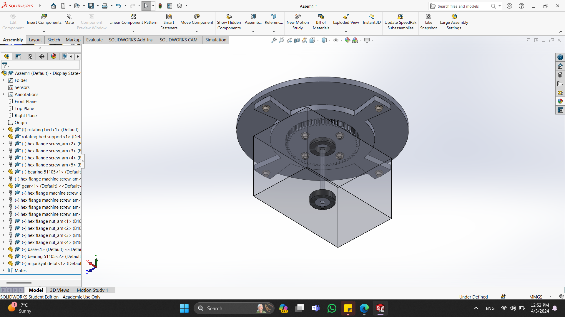The height and width of the screenshot is (317, 565).
Task: Open the 3D Views tab
Action: pyautogui.click(x=59, y=290)
